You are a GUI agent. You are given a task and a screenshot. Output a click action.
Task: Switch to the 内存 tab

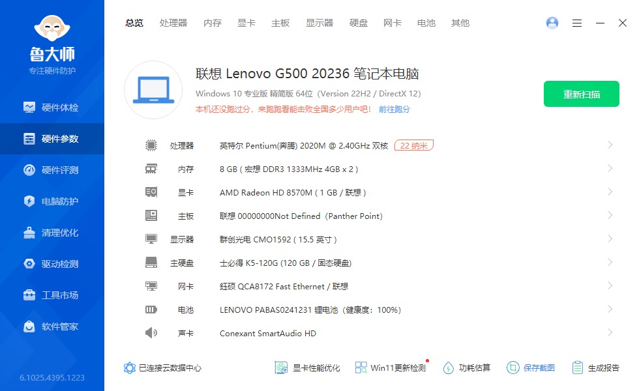click(212, 23)
